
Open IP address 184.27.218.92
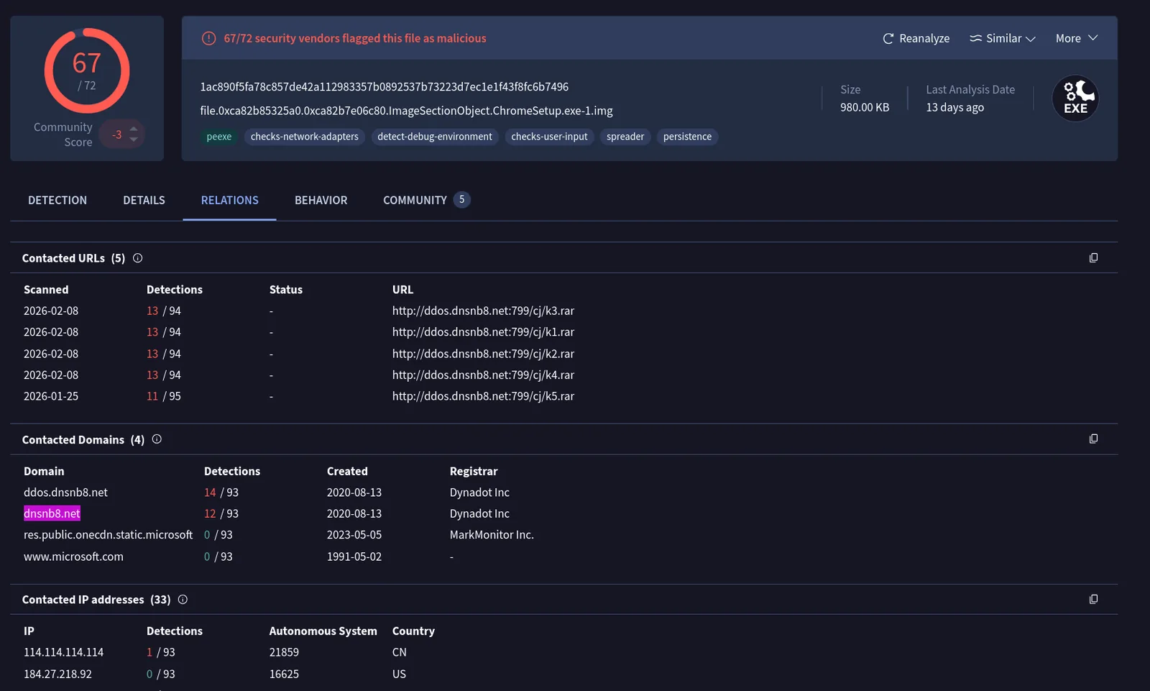[x=57, y=674]
